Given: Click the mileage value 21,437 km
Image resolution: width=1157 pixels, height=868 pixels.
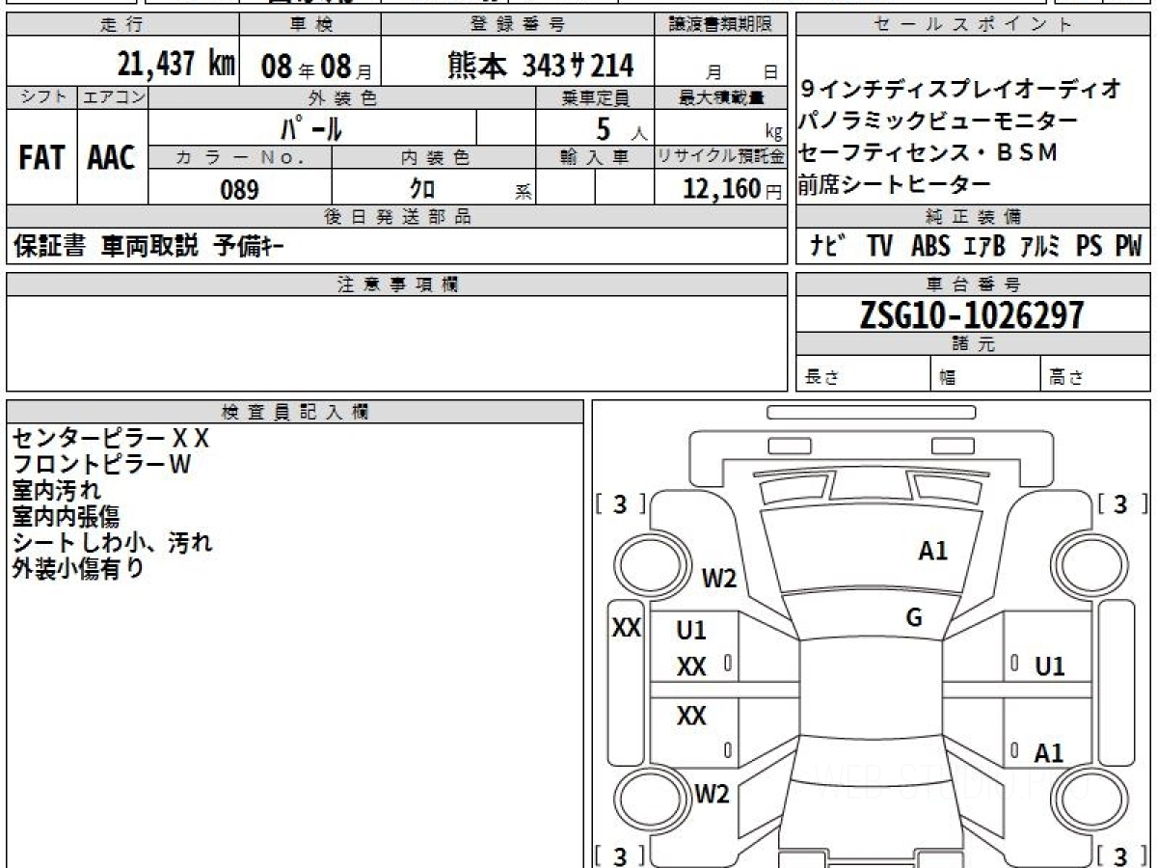Looking at the screenshot, I should pyautogui.click(x=176, y=65).
